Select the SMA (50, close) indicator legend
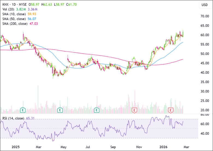The image size is (213, 151). coord(14,19)
